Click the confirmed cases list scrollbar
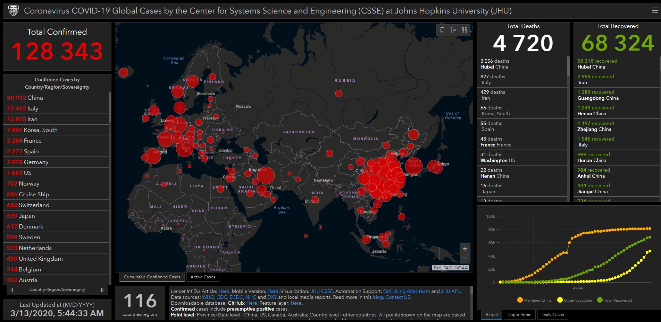661x322 pixels. pyautogui.click(x=110, y=107)
